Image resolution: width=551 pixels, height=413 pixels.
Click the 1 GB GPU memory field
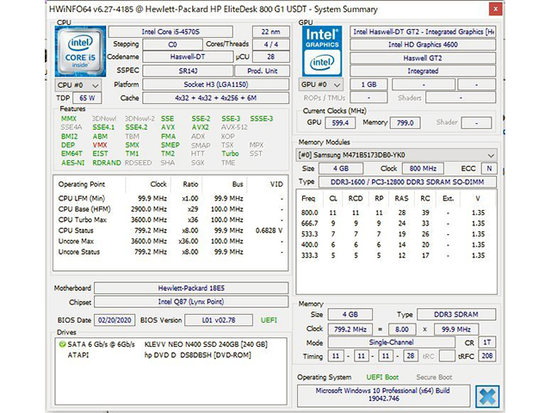[x=369, y=84]
